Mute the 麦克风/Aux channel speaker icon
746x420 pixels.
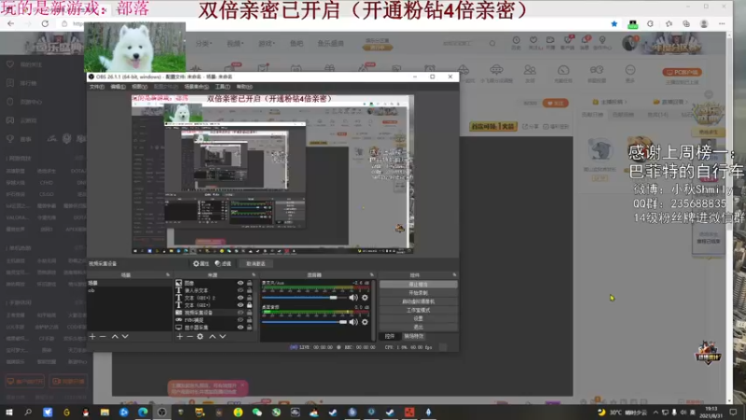(353, 298)
